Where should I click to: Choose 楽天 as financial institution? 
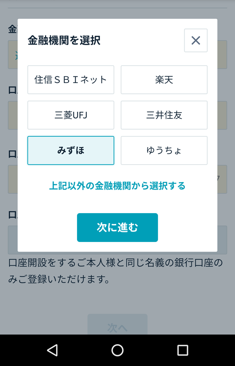(164, 79)
